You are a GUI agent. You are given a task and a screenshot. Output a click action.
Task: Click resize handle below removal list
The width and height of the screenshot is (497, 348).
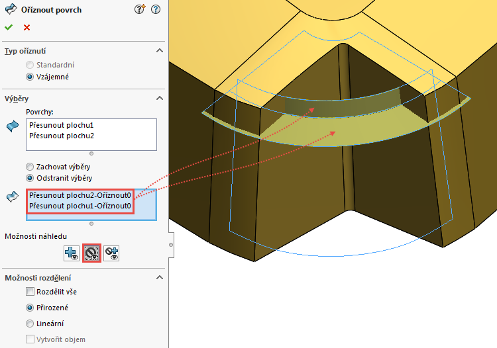pos(91,224)
